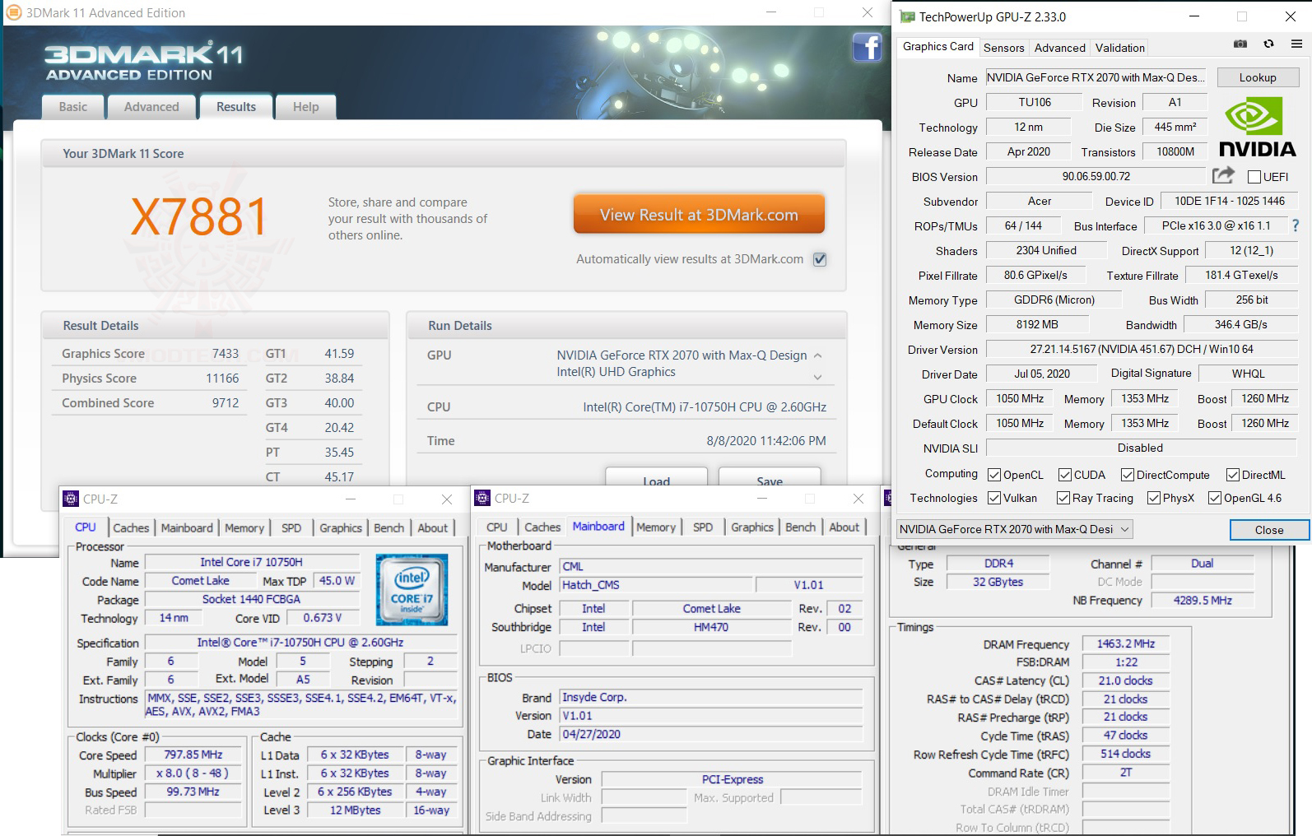Open the GPU selection dropdown in GPU-Z

[x=1015, y=529]
